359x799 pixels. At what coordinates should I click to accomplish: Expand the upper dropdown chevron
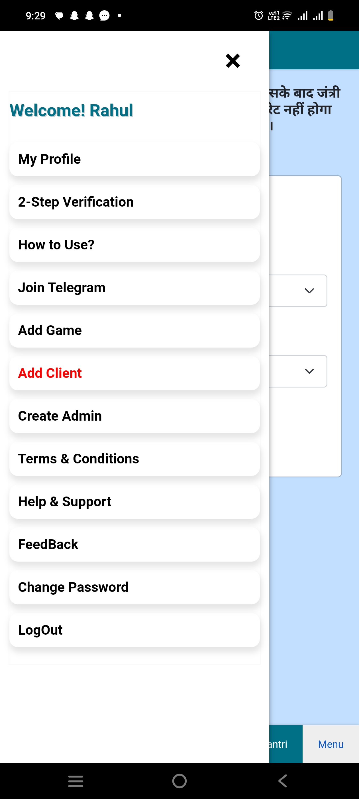click(x=309, y=290)
